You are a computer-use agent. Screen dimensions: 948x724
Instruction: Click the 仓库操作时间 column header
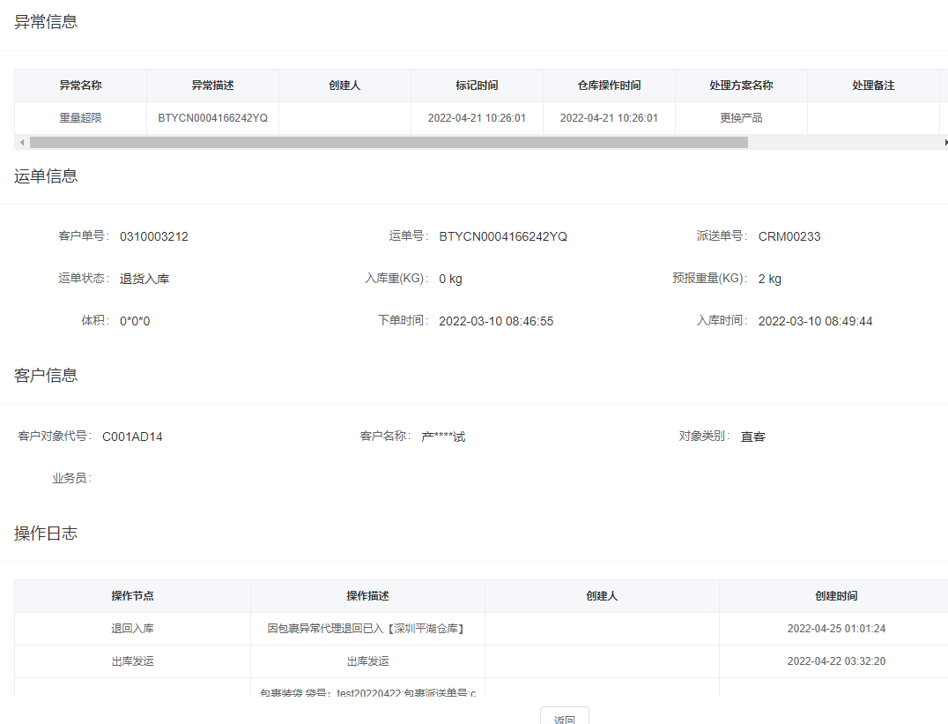click(x=609, y=86)
